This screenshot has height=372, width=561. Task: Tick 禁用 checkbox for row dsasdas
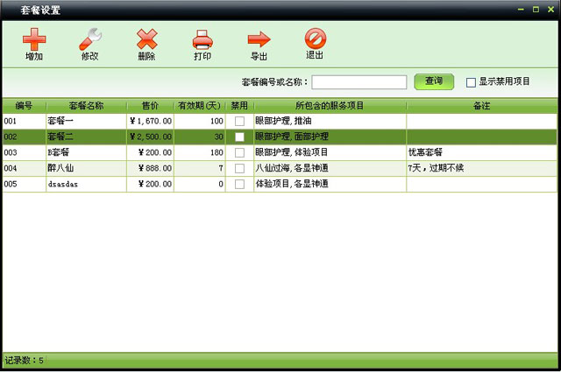tap(239, 184)
